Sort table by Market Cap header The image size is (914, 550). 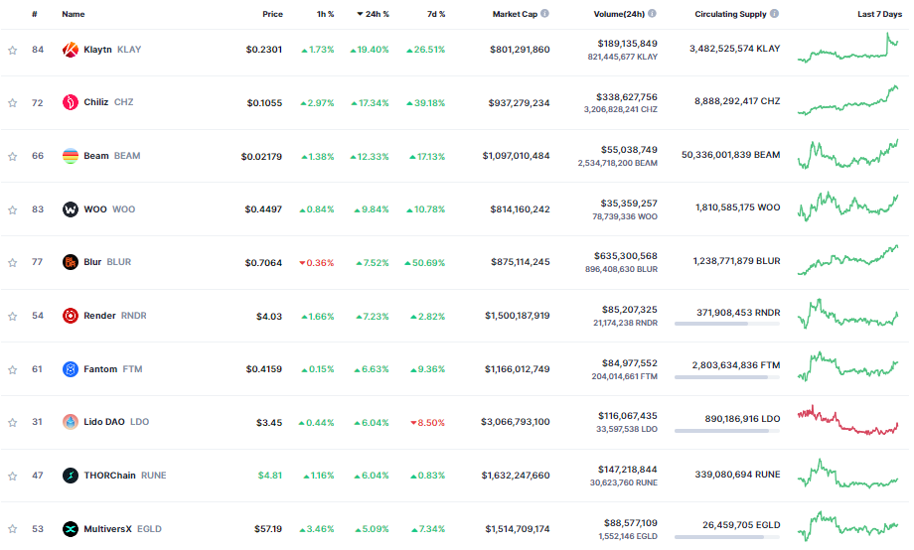click(515, 14)
